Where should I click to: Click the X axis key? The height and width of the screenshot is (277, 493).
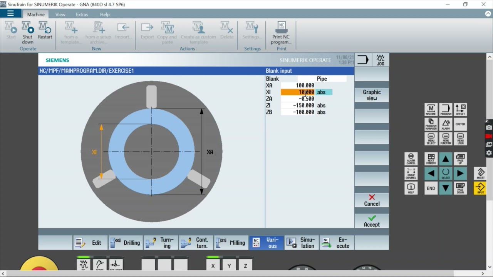point(213,265)
